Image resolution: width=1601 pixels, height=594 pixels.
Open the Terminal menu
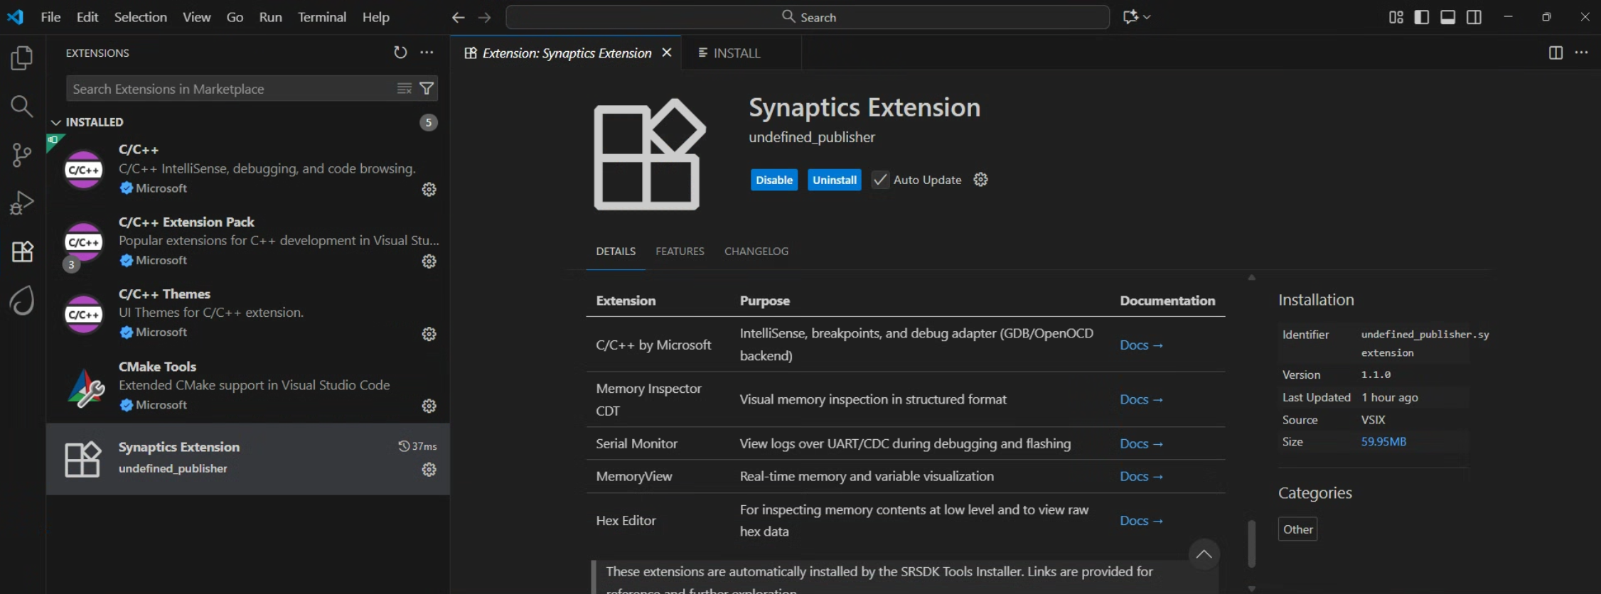321,17
